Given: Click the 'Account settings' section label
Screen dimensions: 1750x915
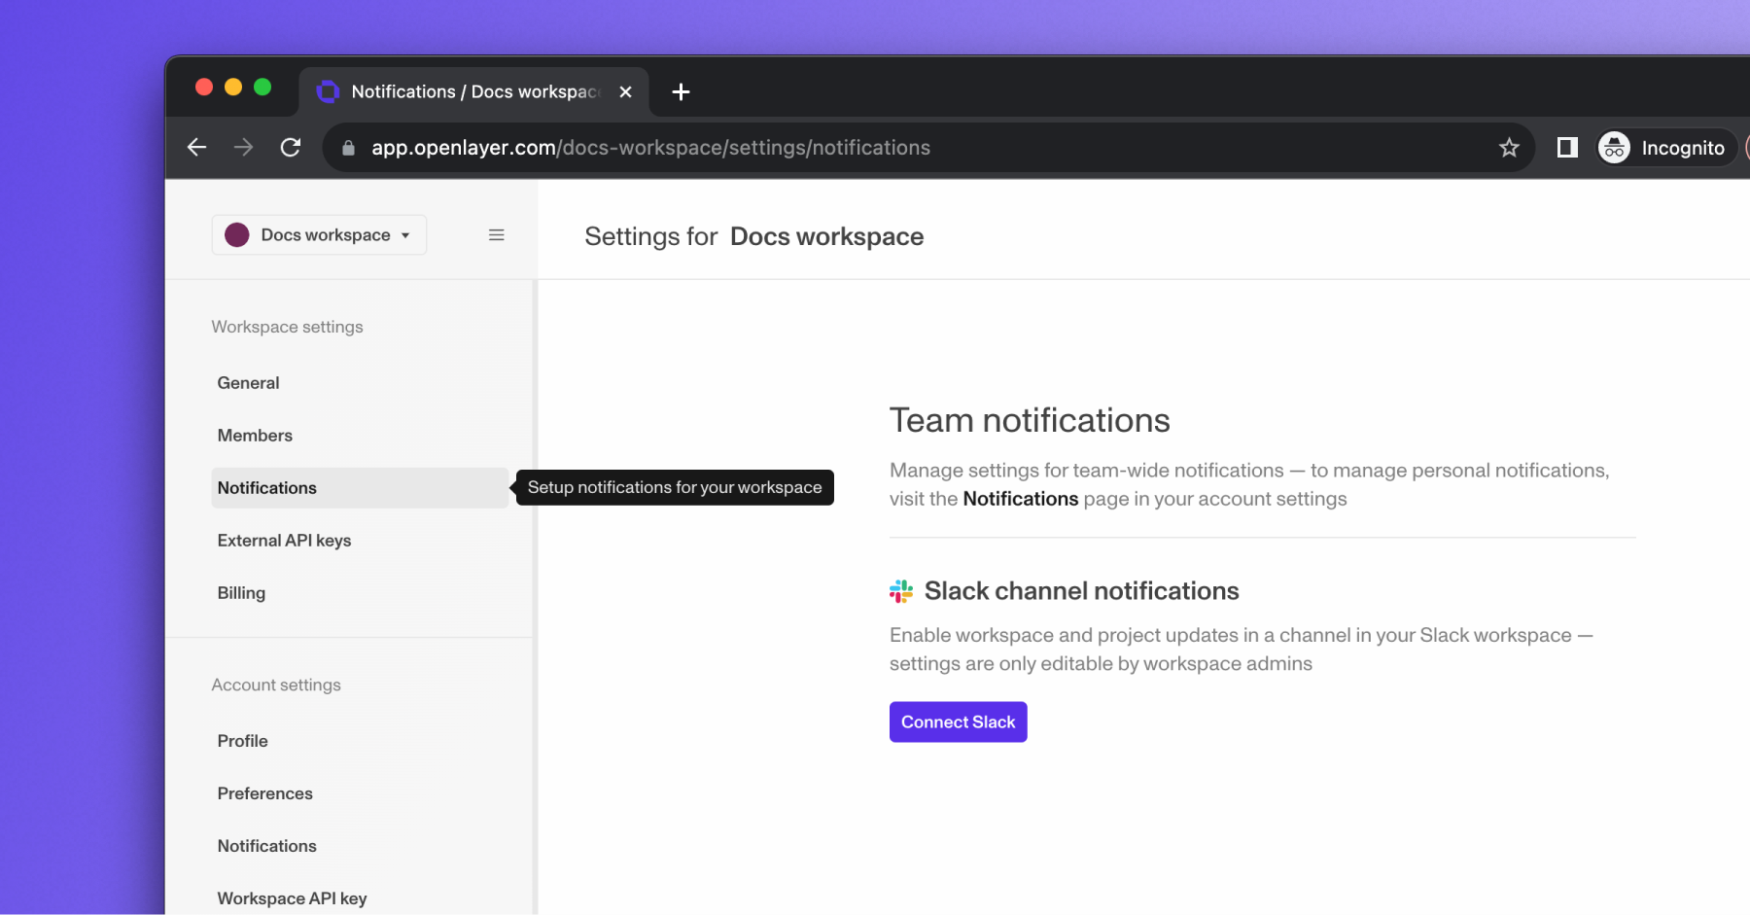Looking at the screenshot, I should pyautogui.click(x=276, y=685).
